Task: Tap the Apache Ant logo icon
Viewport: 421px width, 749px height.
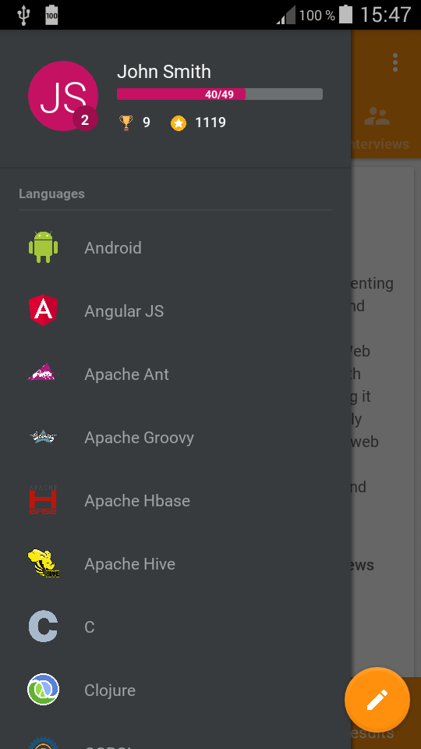Action: 43,373
